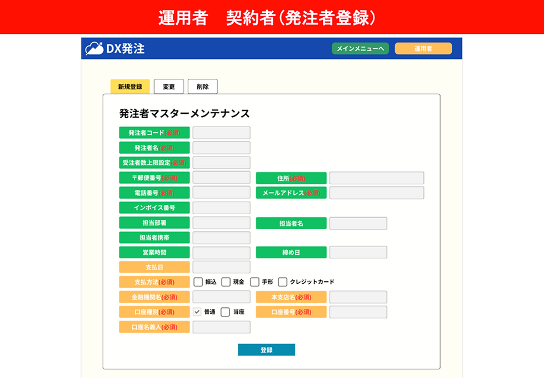Focus the 営業時間 input field
Screen dimensions: 544x378
[221, 253]
